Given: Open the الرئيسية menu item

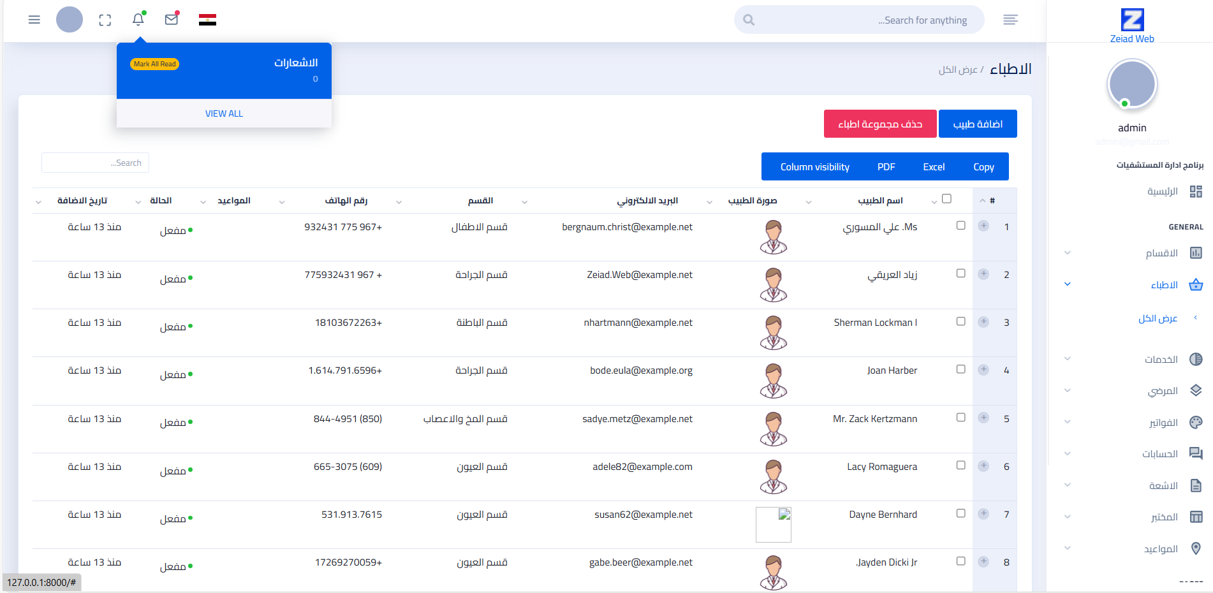Looking at the screenshot, I should coord(1162,191).
